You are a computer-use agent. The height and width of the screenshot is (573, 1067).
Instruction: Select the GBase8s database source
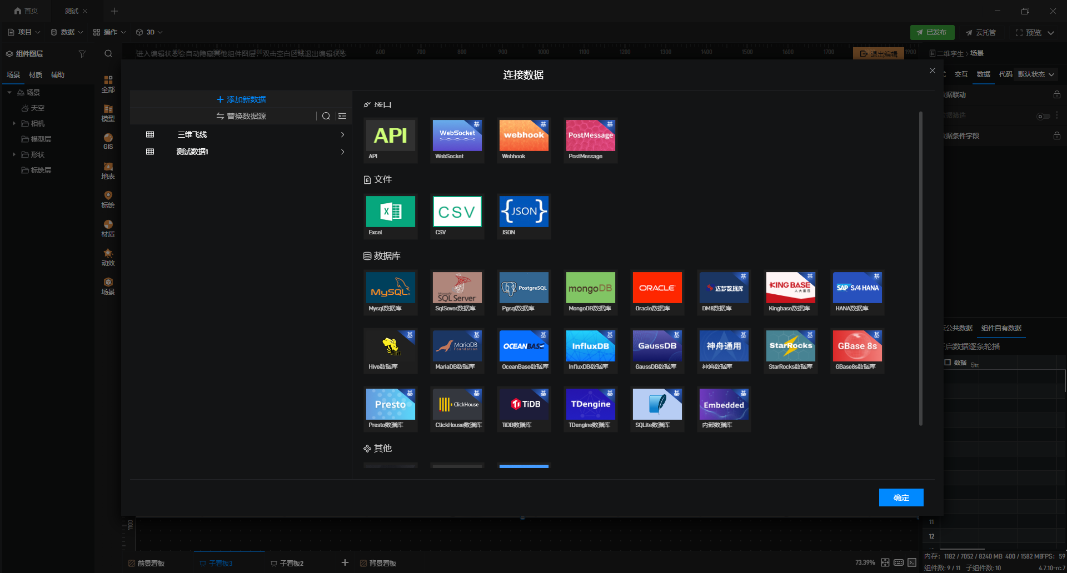click(x=857, y=351)
